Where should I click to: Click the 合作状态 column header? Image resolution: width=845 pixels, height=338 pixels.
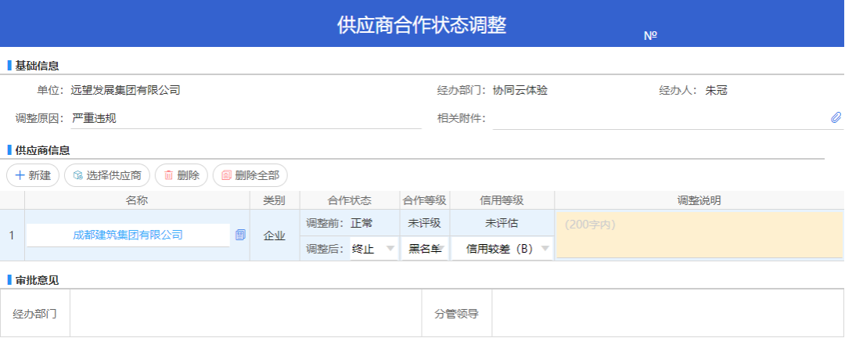coord(350,200)
